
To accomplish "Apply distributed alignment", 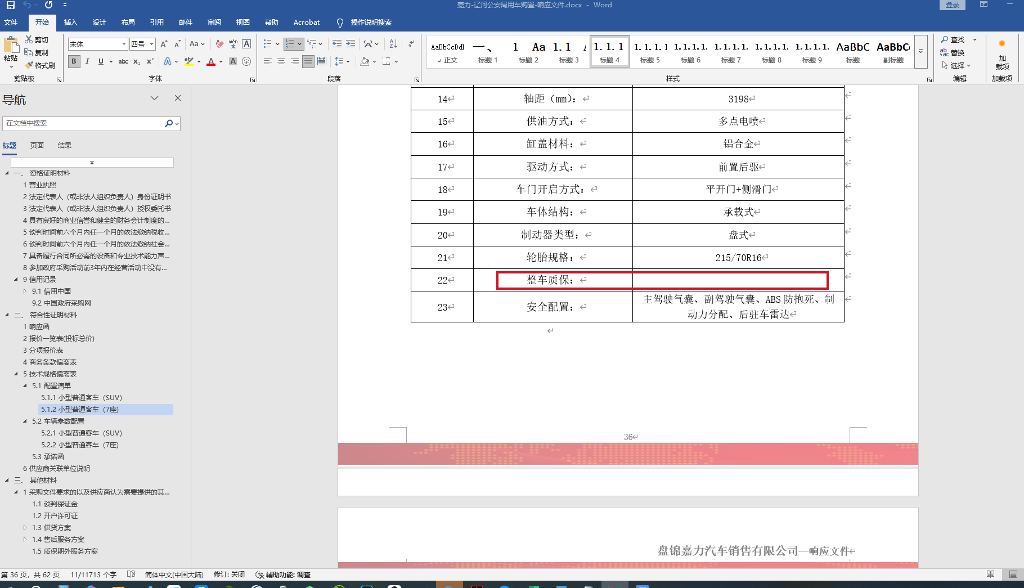I will [321, 61].
